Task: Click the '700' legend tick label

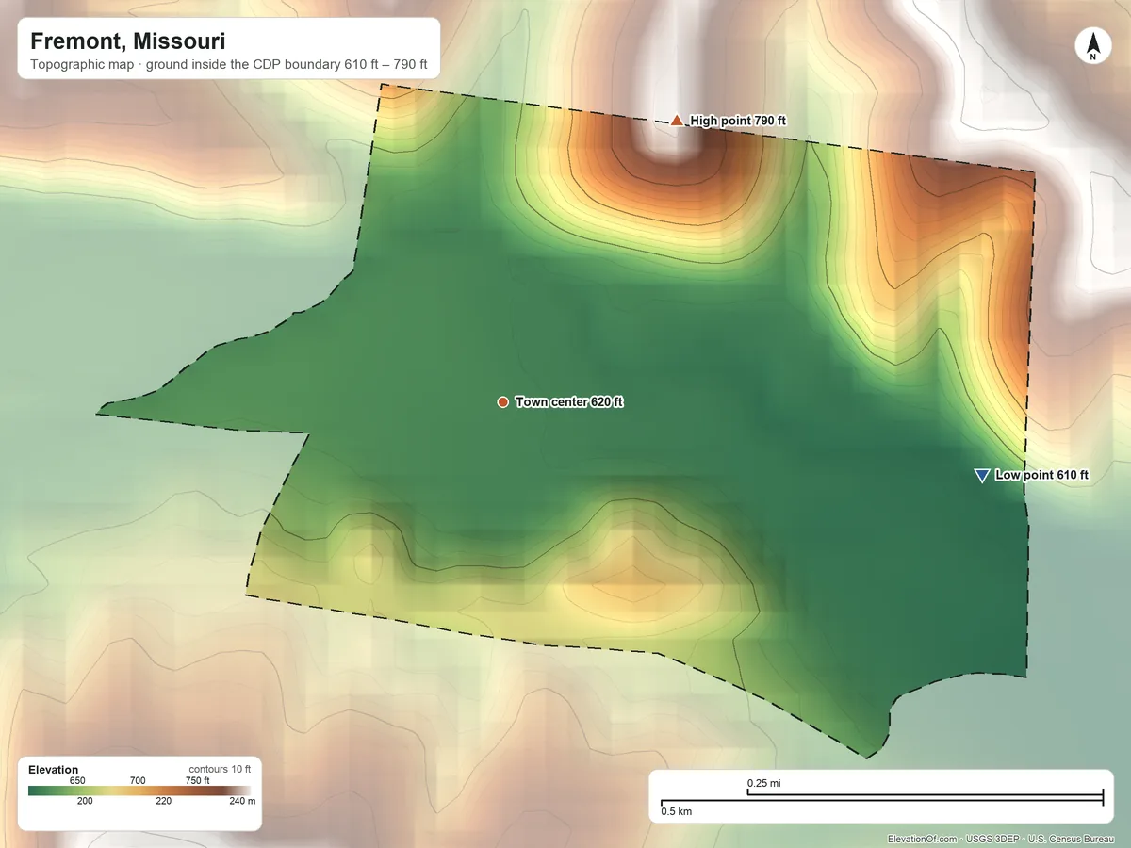Action: 138,780
